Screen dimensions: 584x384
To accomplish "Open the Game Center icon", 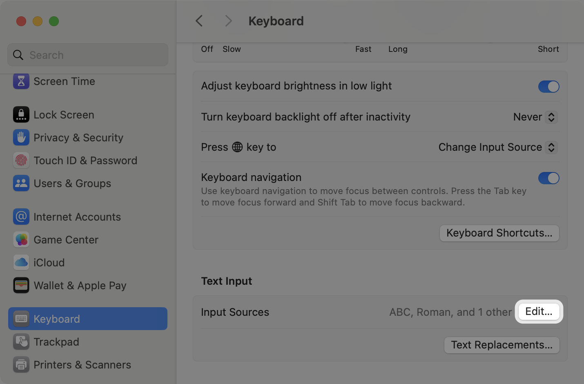I will (21, 240).
